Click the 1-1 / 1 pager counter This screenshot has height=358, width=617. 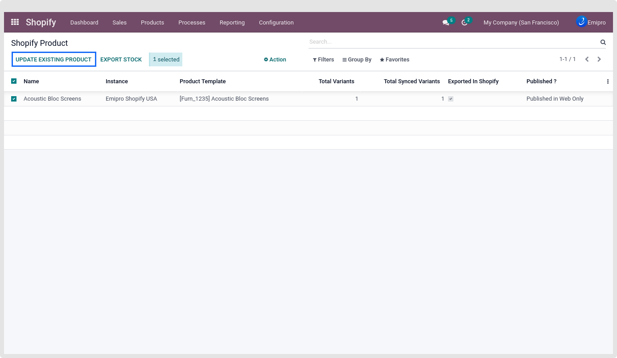point(568,59)
